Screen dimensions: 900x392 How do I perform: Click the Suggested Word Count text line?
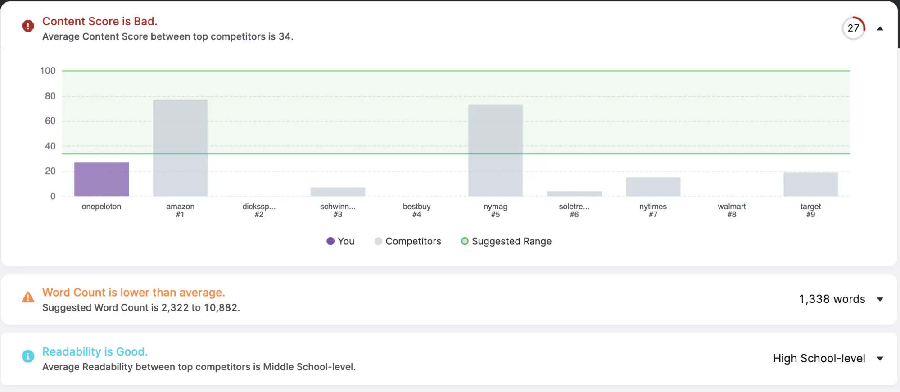coord(141,308)
